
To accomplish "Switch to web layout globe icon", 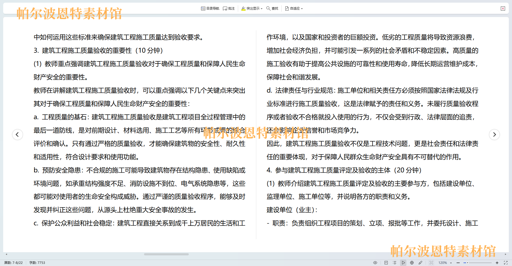I will click(x=412, y=263).
